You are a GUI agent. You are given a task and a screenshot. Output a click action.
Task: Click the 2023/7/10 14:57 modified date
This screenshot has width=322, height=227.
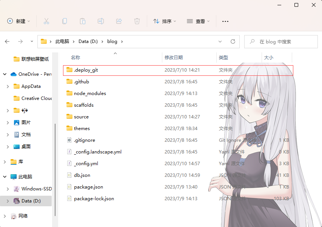pos(182,163)
